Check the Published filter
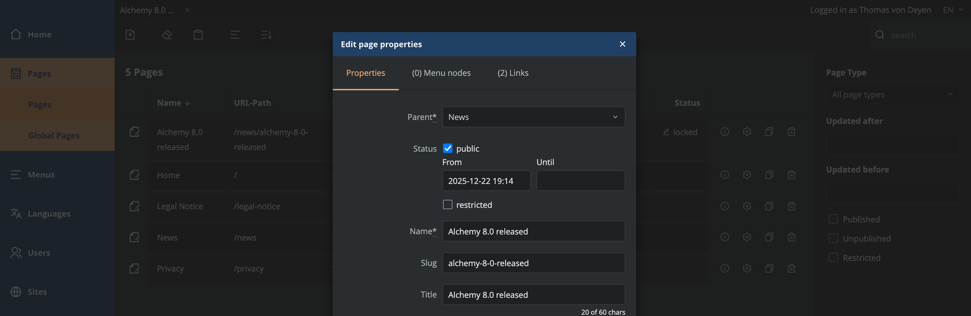The width and height of the screenshot is (971, 316). (x=833, y=219)
